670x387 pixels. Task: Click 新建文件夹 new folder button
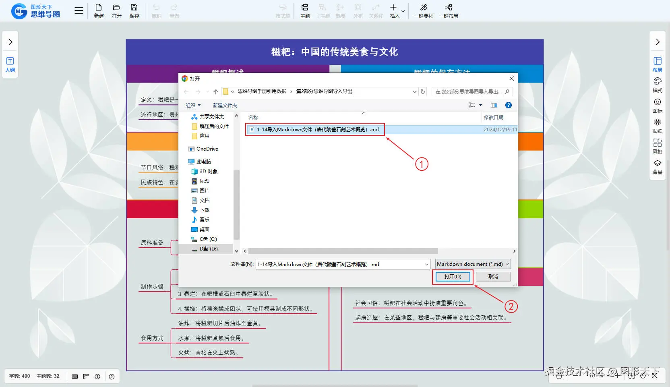[225, 105]
